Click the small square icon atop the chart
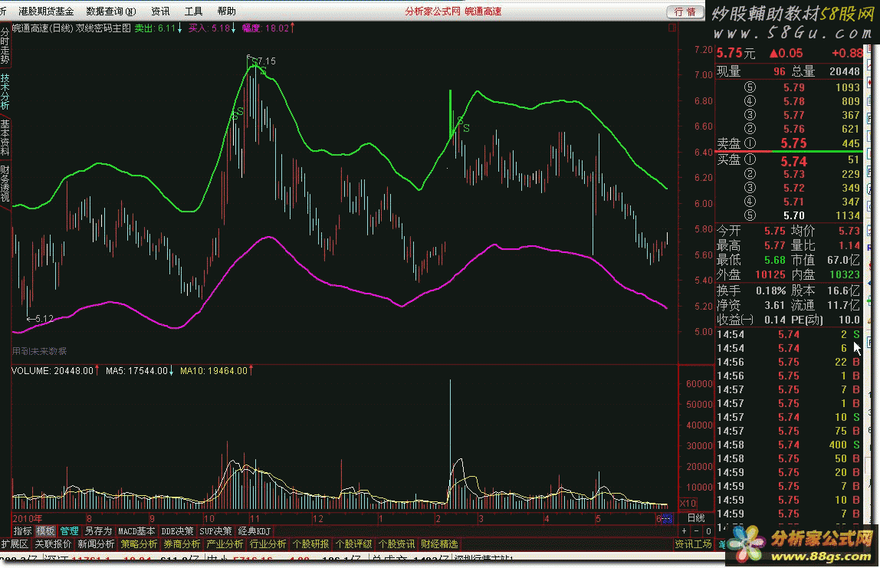880x568 pixels. coord(671,28)
